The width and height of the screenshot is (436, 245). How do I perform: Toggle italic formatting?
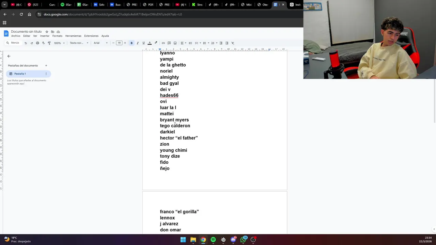[138, 43]
